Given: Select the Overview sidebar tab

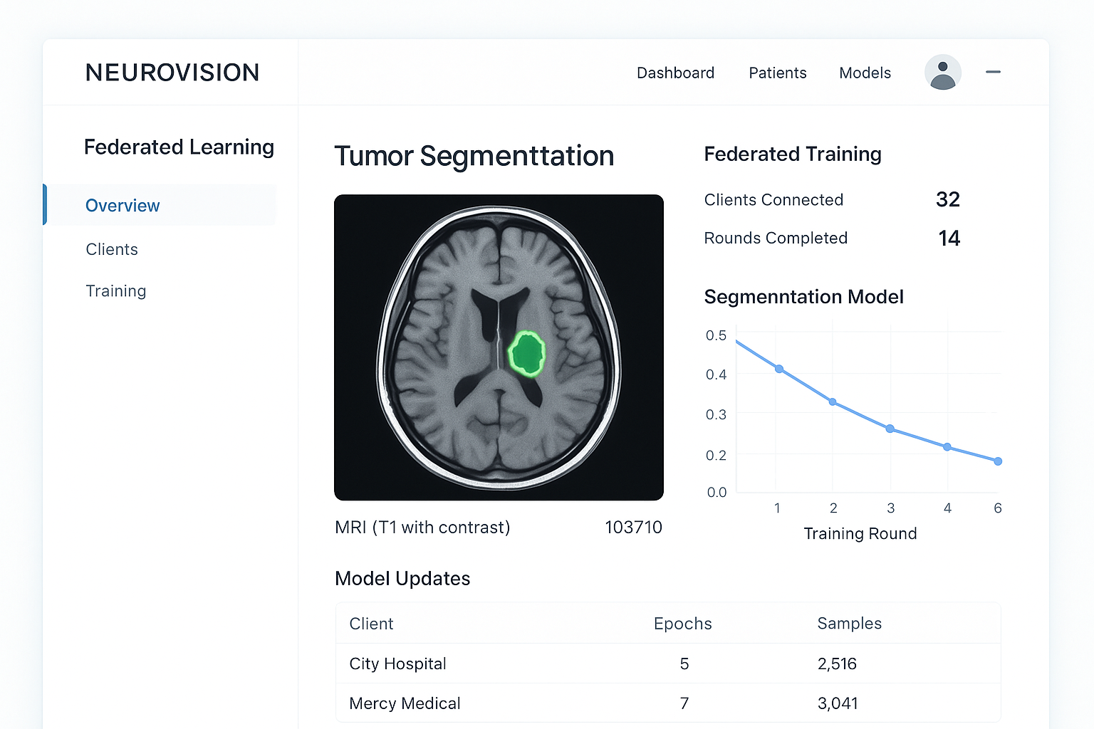Looking at the screenshot, I should [160, 205].
